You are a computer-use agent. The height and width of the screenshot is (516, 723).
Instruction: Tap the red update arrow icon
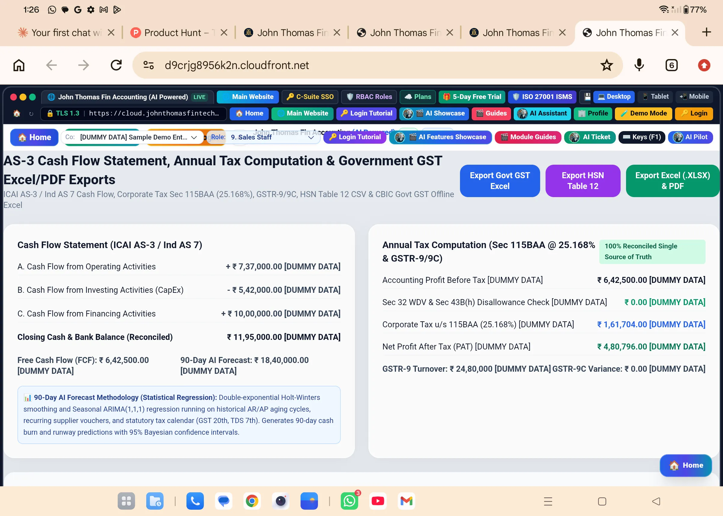tap(704, 65)
